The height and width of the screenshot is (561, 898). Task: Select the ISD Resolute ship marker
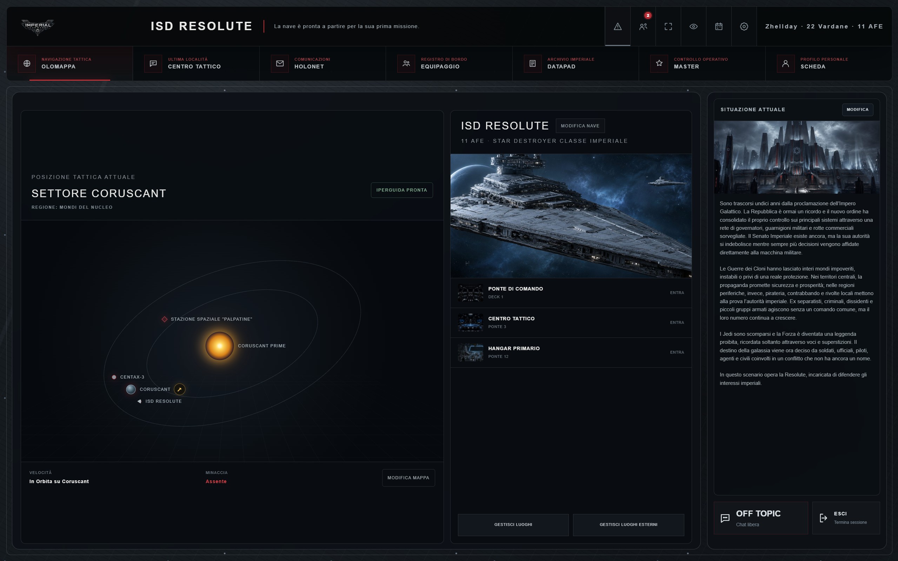(x=139, y=401)
